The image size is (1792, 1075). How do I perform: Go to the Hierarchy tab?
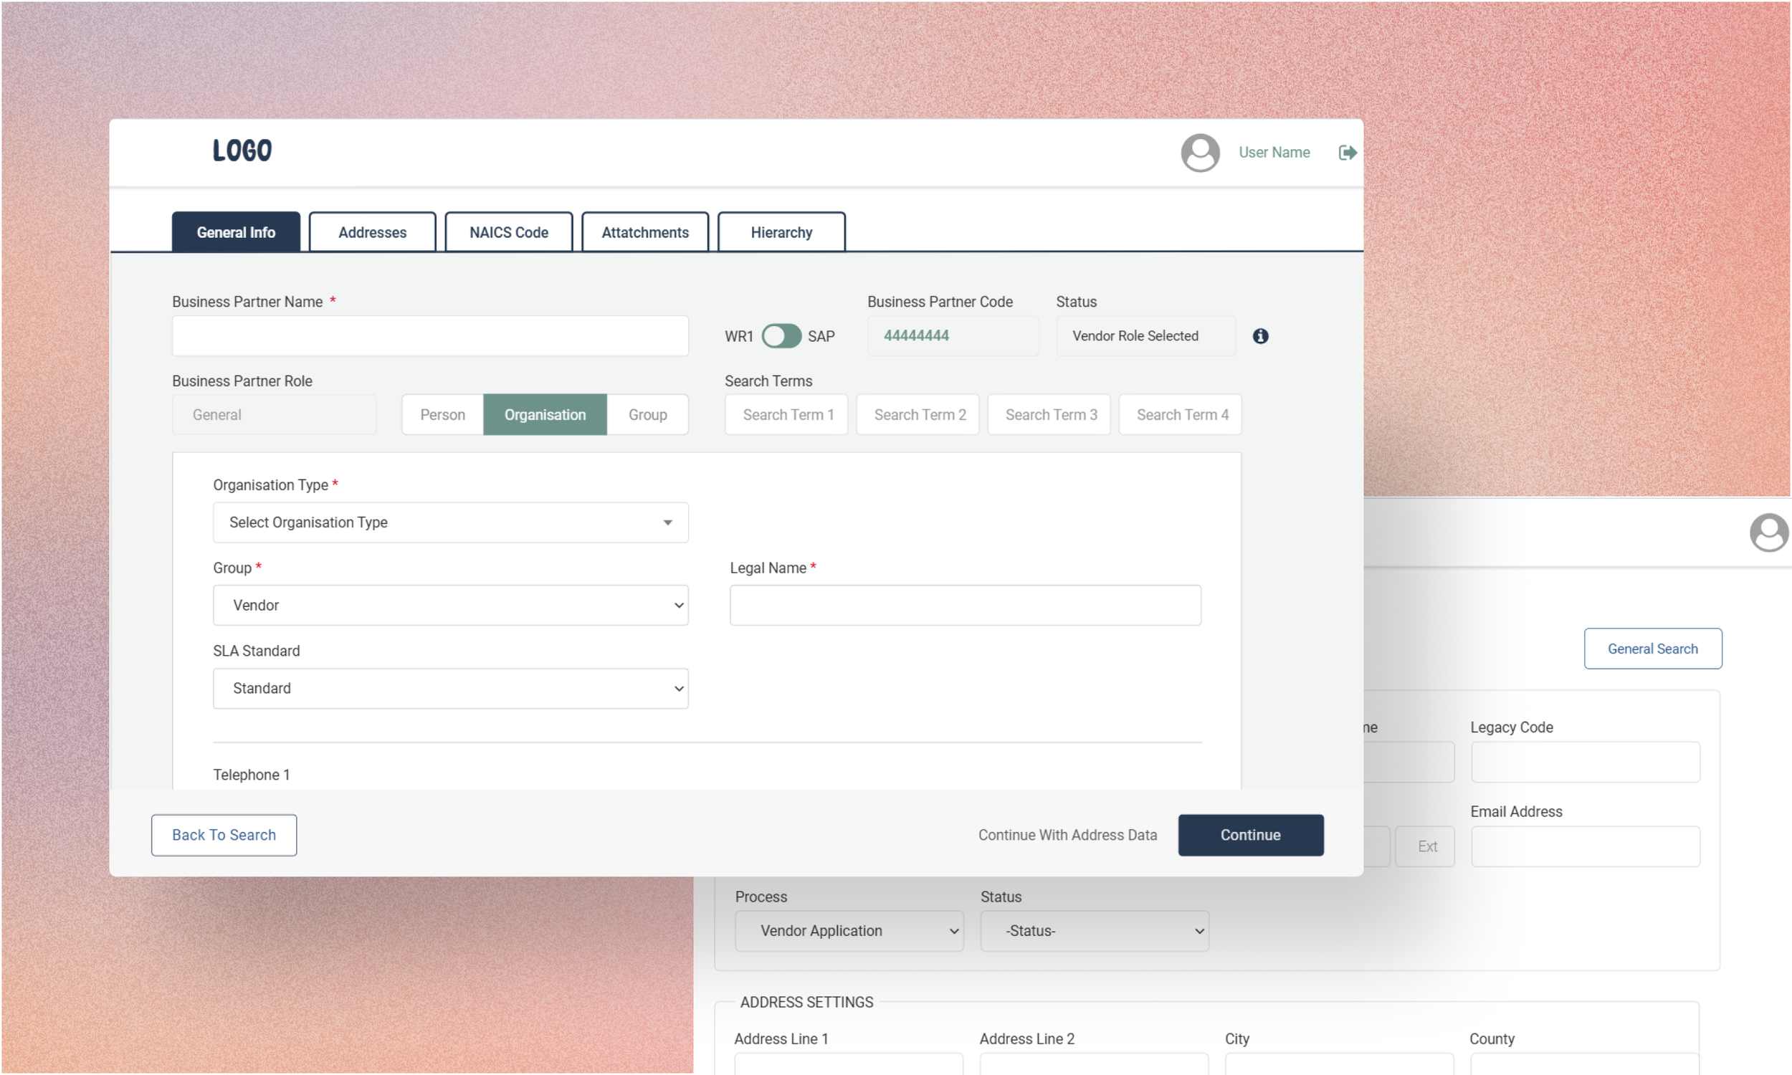[x=781, y=232]
